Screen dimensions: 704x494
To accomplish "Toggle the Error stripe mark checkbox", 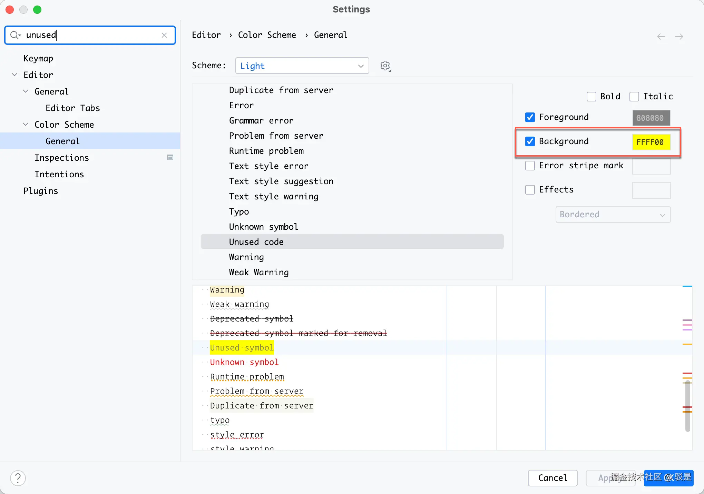I will click(530, 166).
